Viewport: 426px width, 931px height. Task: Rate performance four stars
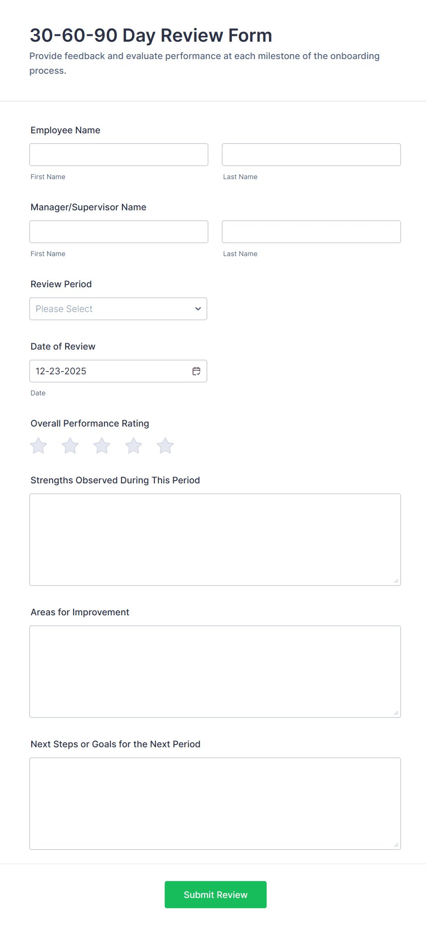[133, 445]
